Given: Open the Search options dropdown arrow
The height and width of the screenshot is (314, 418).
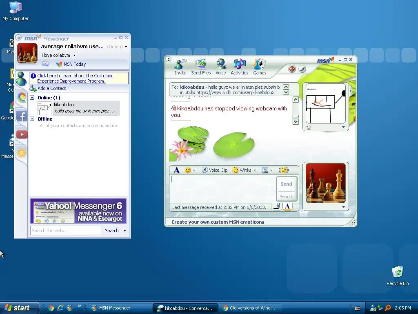Looking at the screenshot, I should pos(125,231).
